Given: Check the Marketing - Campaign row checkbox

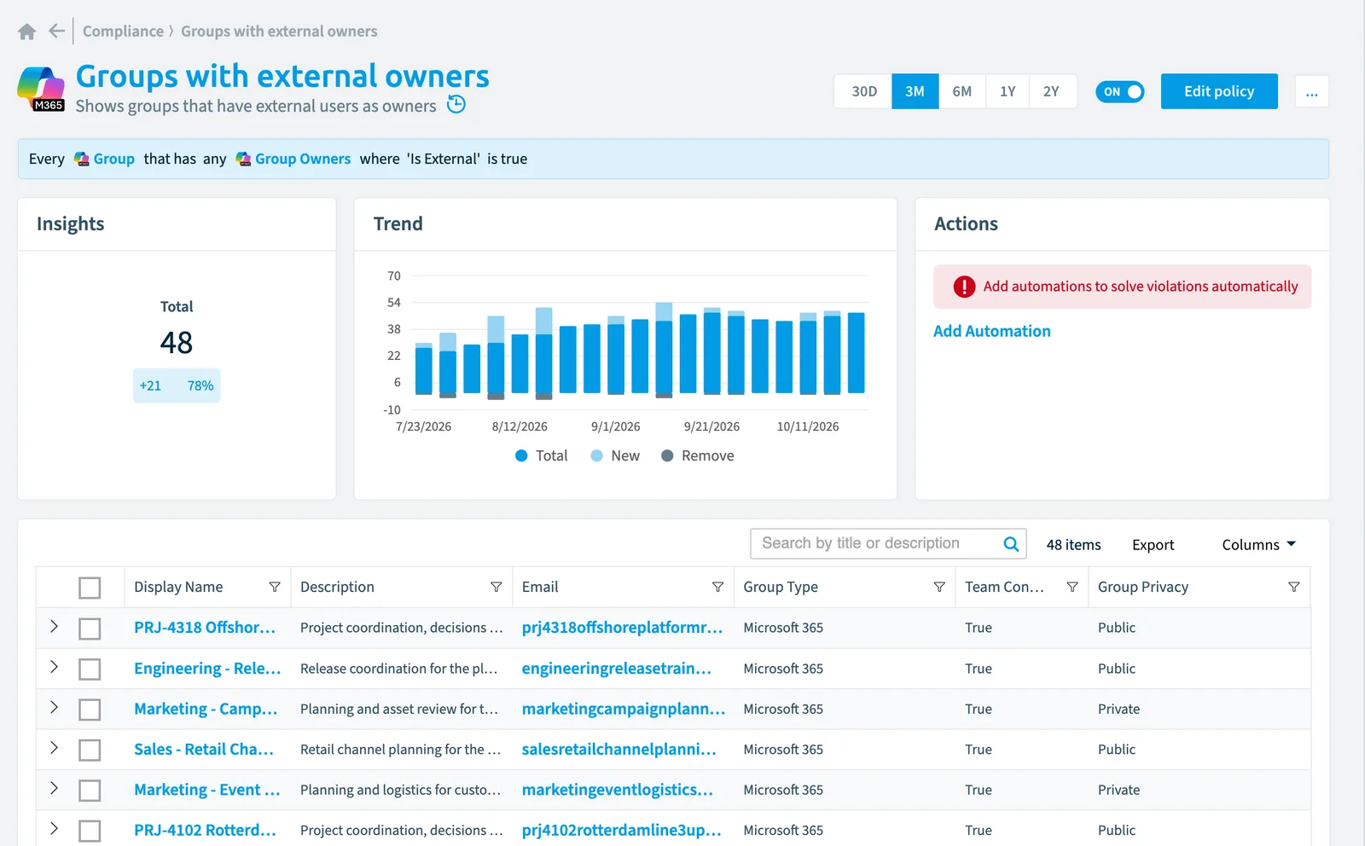Looking at the screenshot, I should pos(90,710).
